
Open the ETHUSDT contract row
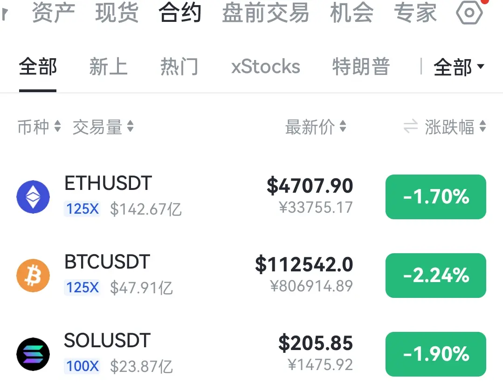point(252,196)
